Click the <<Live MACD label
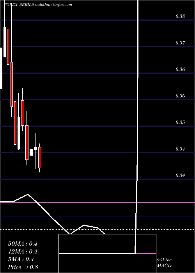Viewport: 195px width, 273px height. [x=164, y=262]
